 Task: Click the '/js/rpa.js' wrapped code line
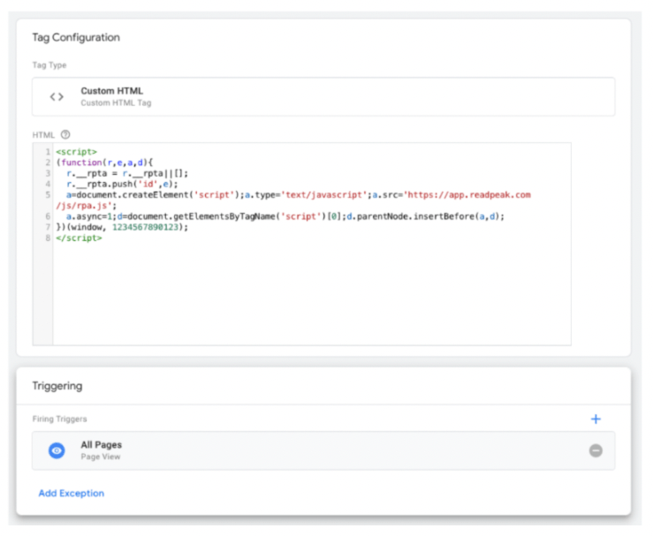(87, 206)
